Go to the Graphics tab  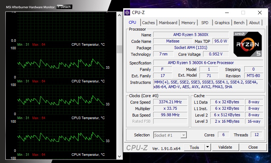coord(222,23)
